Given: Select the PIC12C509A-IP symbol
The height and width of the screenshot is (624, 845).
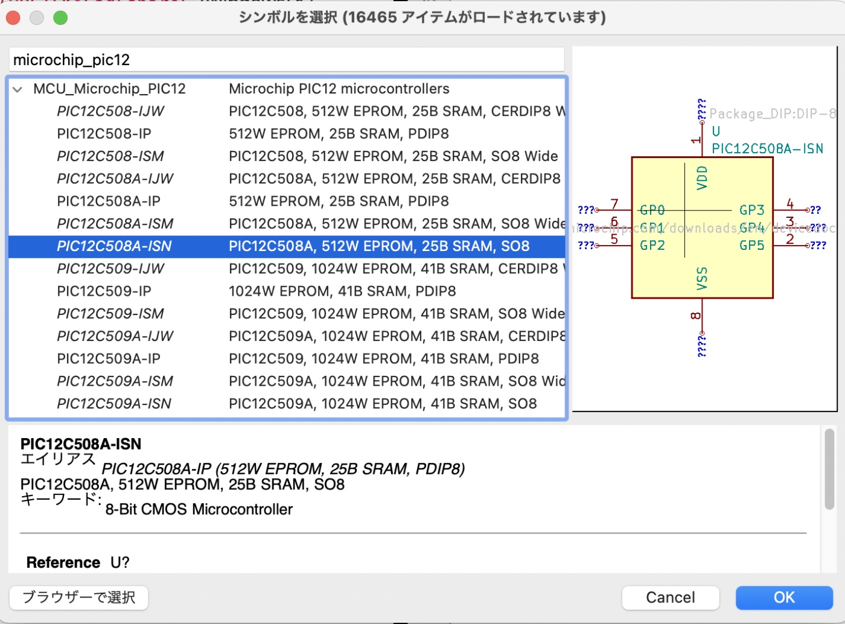Looking at the screenshot, I should (287, 358).
